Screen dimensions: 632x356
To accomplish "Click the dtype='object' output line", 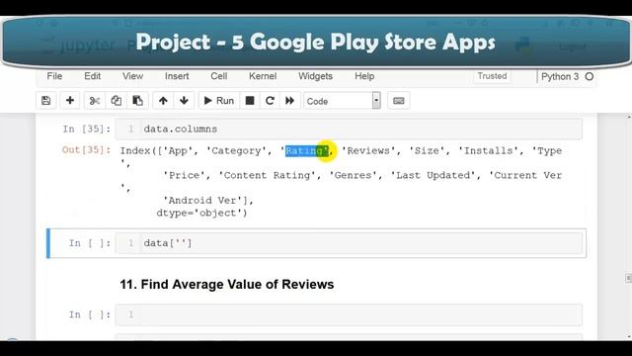I will 201,213.
